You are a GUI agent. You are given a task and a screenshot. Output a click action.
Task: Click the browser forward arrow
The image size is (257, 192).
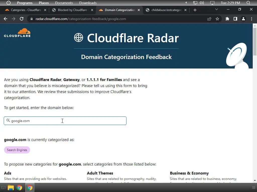[14, 19]
